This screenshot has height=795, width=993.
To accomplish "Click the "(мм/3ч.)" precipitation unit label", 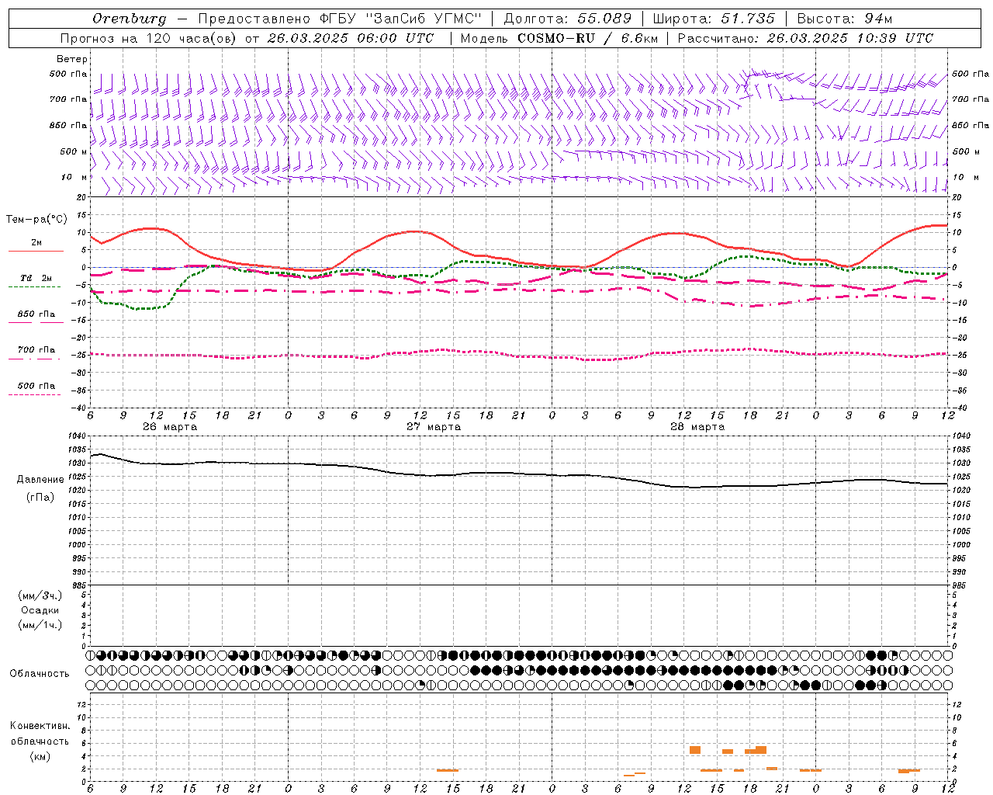I will (x=40, y=595).
